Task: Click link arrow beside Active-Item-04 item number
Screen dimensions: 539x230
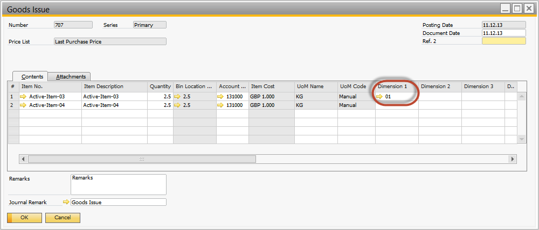Action: (x=23, y=105)
